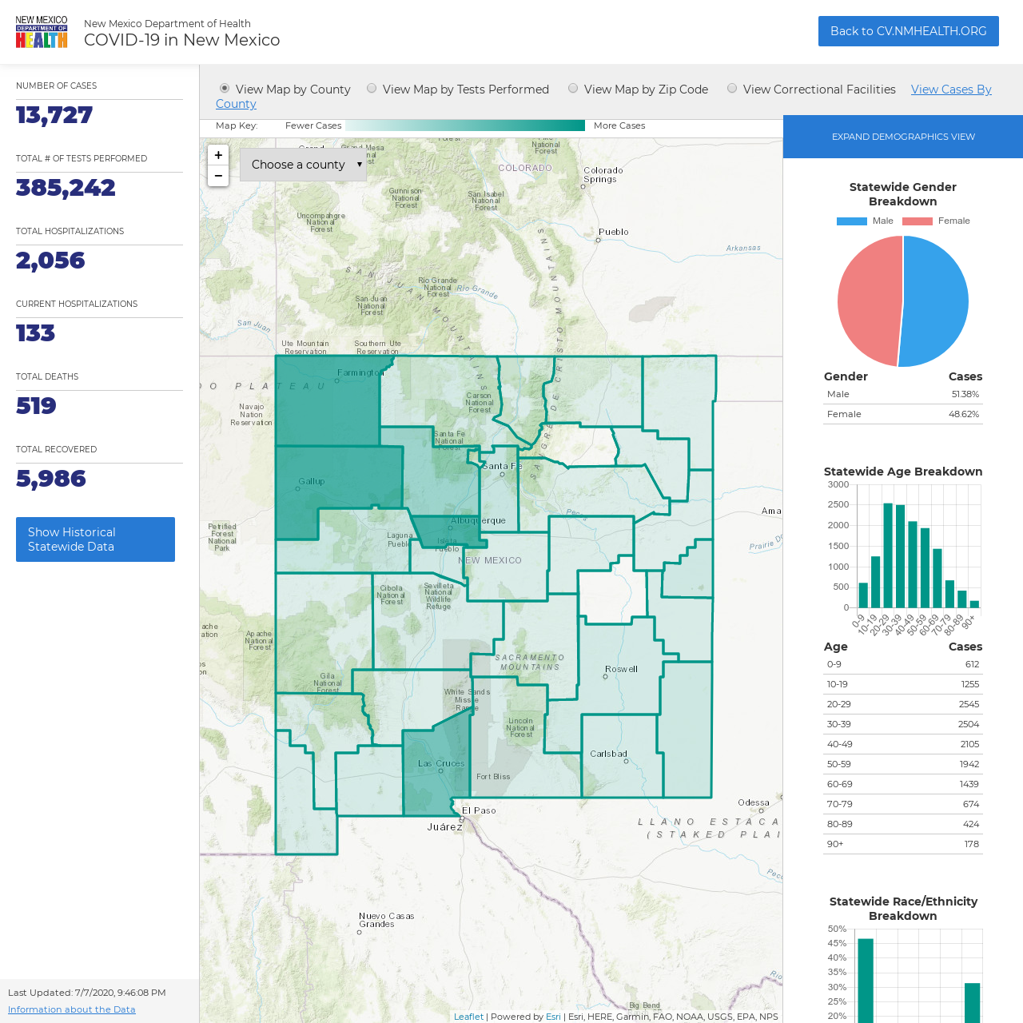Go back to CV.NMHEALTH.ORG

[x=909, y=31]
